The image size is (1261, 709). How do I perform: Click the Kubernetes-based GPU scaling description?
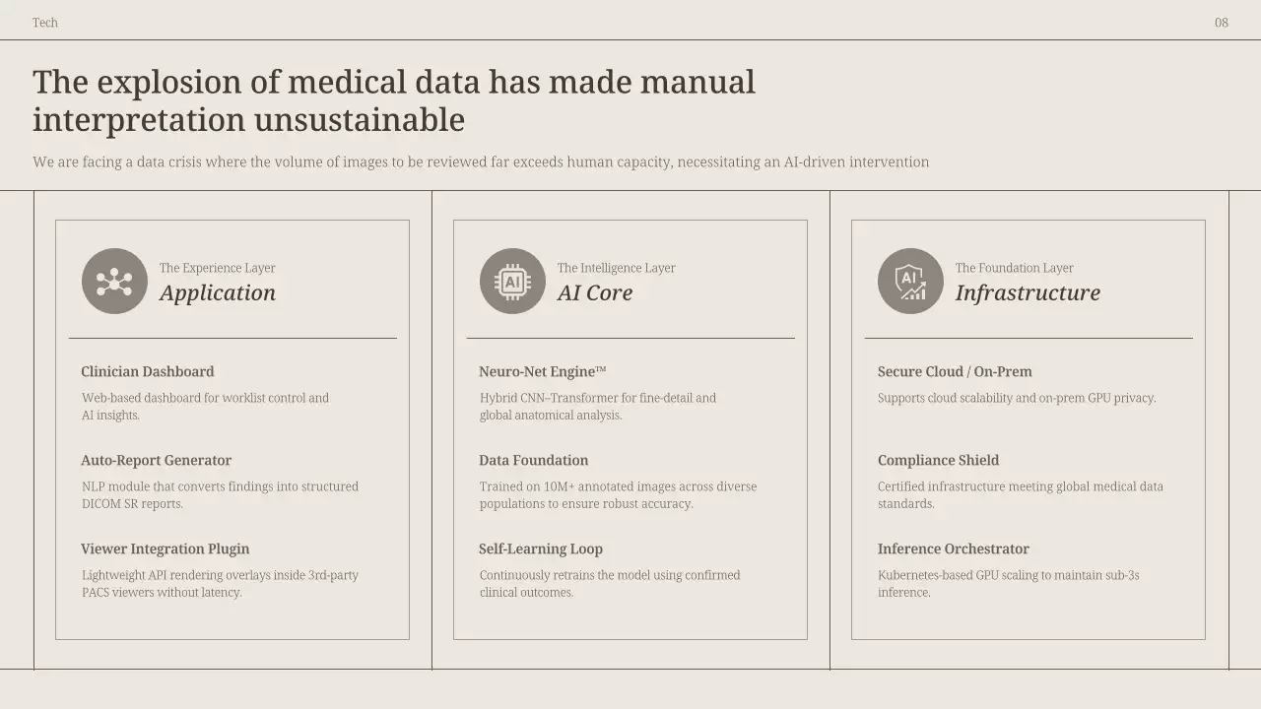pyautogui.click(x=1008, y=583)
